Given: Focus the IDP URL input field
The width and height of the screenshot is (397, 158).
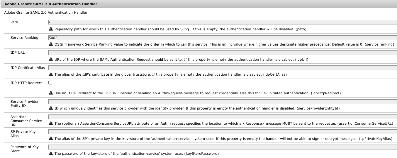Looking at the screenshot, I should (223, 53).
